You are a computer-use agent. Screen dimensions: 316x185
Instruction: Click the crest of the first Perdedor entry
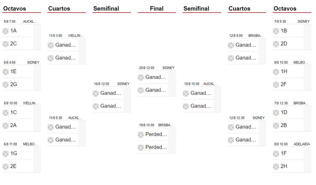(x=141, y=135)
